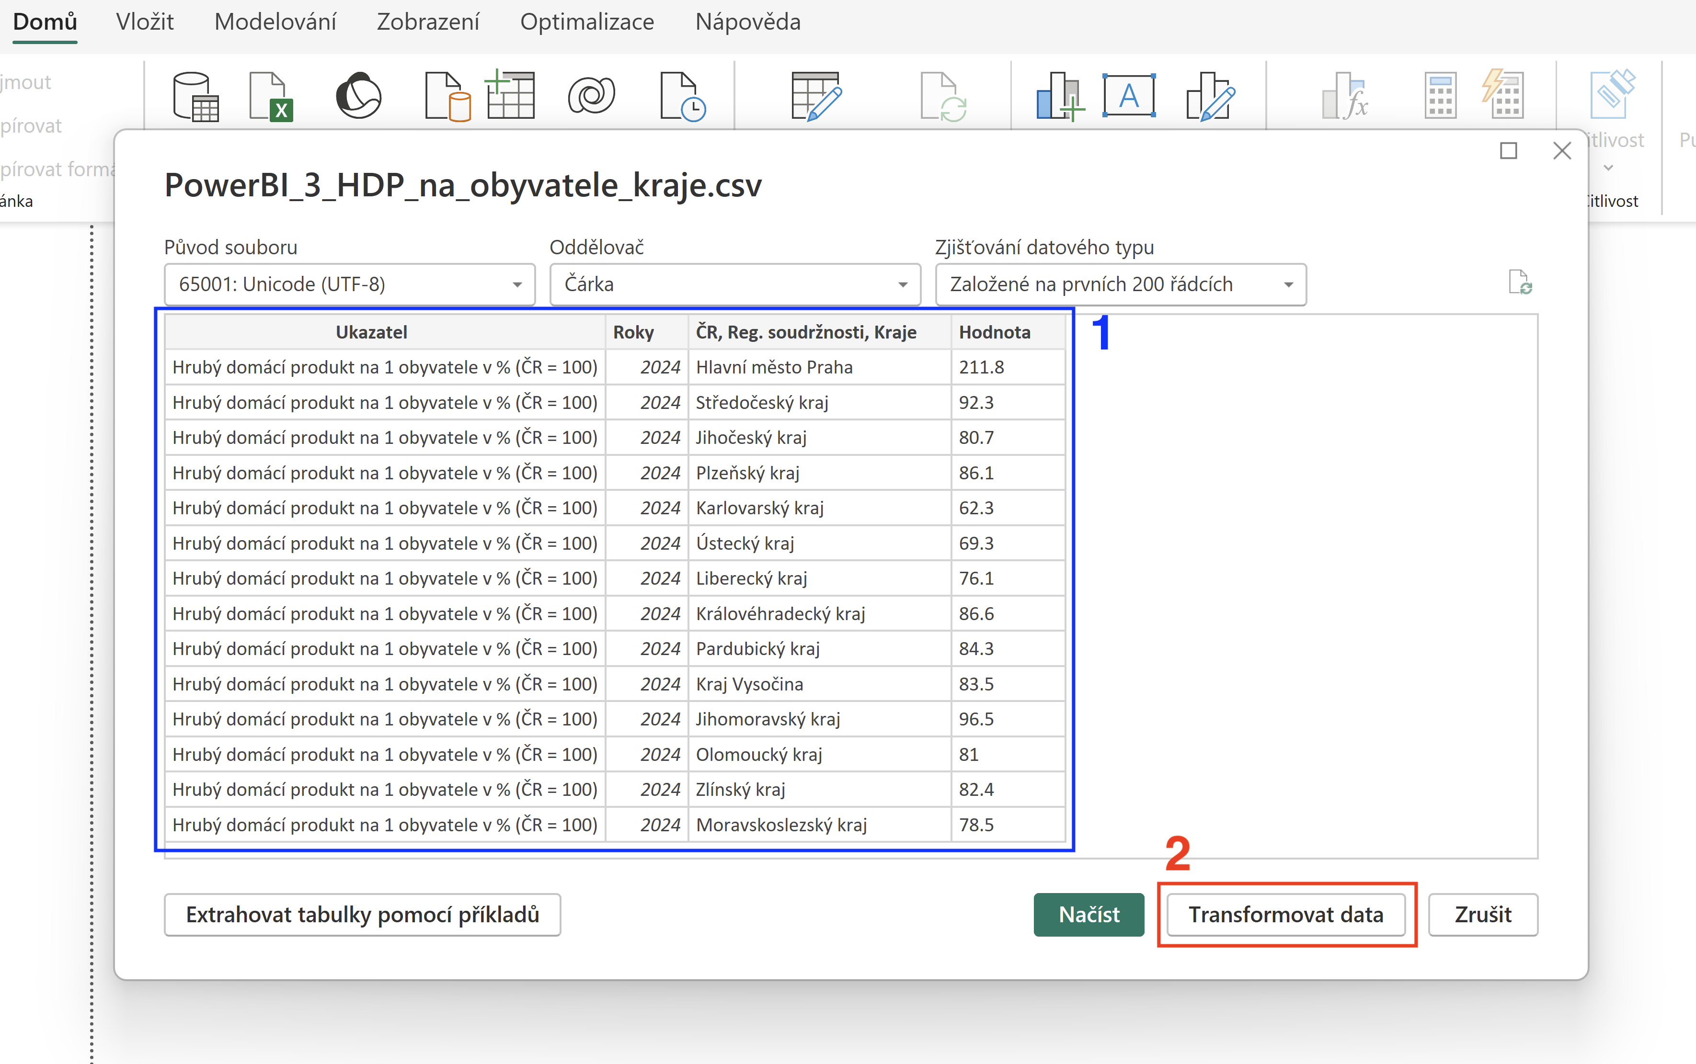Click the Get data database icon
1696x1064 pixels.
195,96
